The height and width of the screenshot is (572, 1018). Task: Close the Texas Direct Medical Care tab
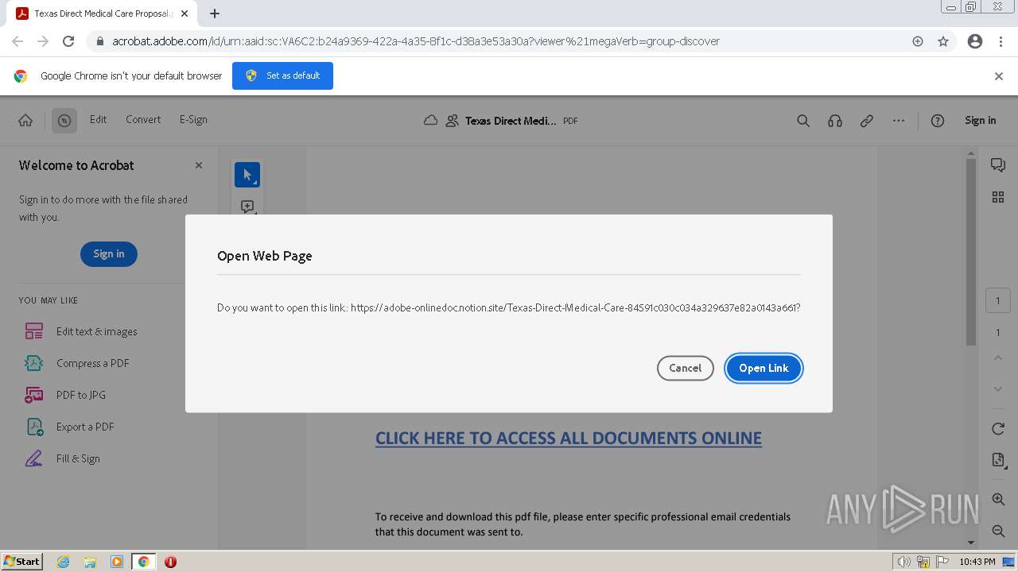coord(185,14)
